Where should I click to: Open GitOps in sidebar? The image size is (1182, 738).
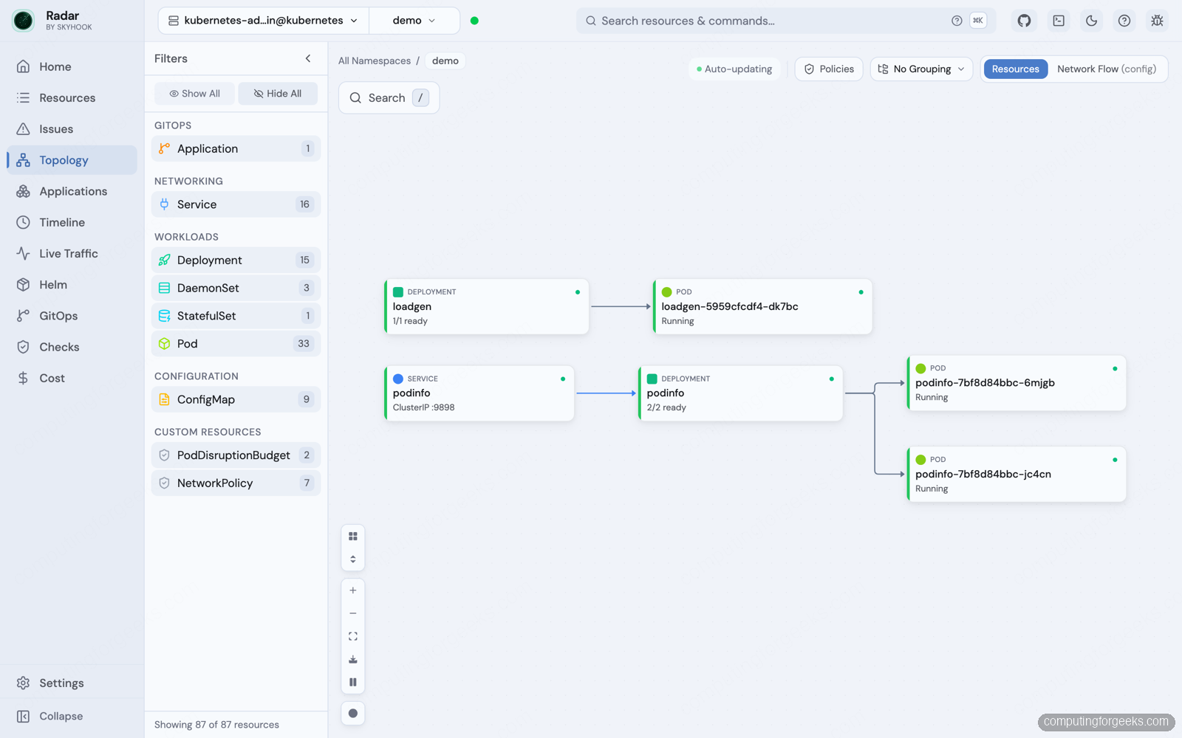[72, 316]
